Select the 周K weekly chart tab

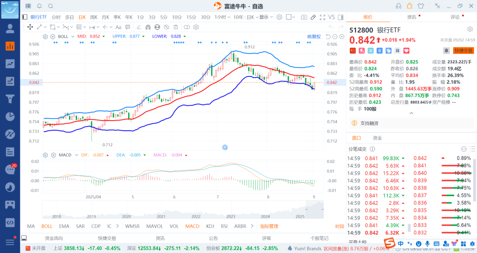pyautogui.click(x=94, y=17)
